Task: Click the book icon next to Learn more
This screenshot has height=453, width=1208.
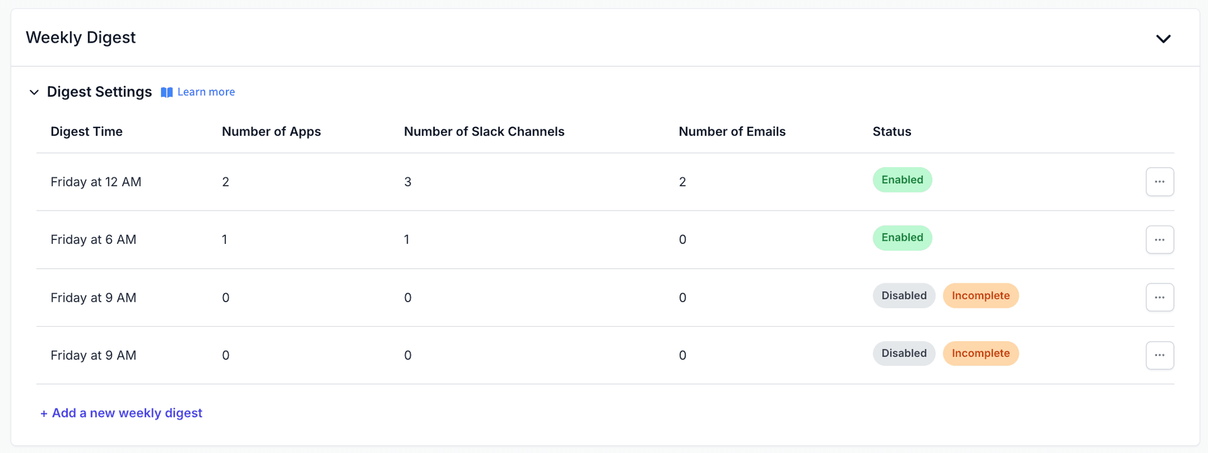Action: 166,92
